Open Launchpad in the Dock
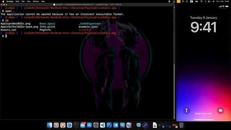 pyautogui.click(x=56, y=125)
